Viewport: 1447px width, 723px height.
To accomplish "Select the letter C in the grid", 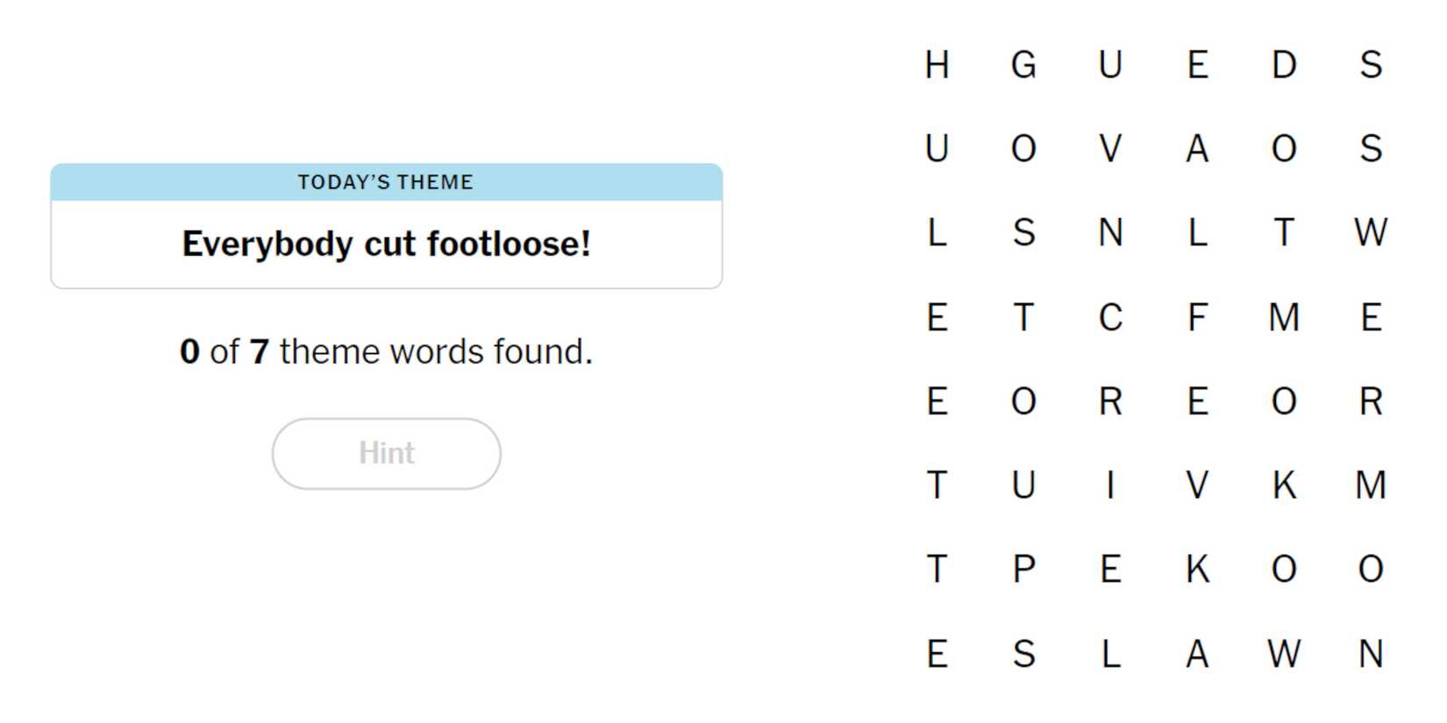I will 1110,317.
